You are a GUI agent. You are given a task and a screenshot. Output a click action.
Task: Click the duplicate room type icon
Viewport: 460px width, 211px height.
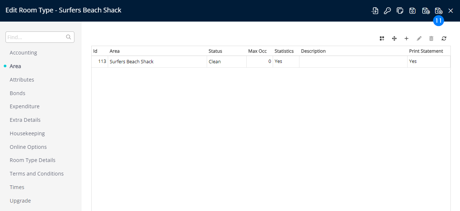click(x=400, y=11)
